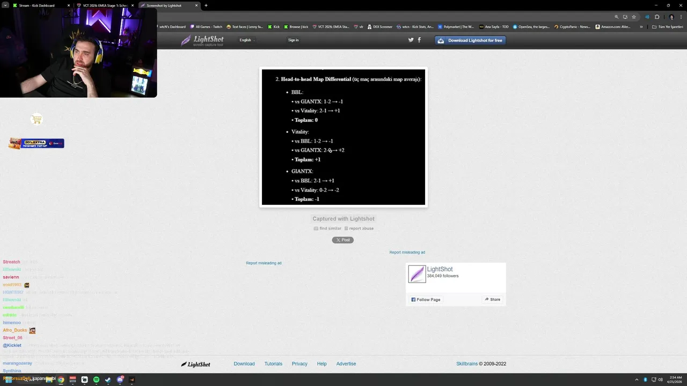This screenshot has width=687, height=386.
Task: Click the footer LightShot logo
Action: tap(195, 364)
